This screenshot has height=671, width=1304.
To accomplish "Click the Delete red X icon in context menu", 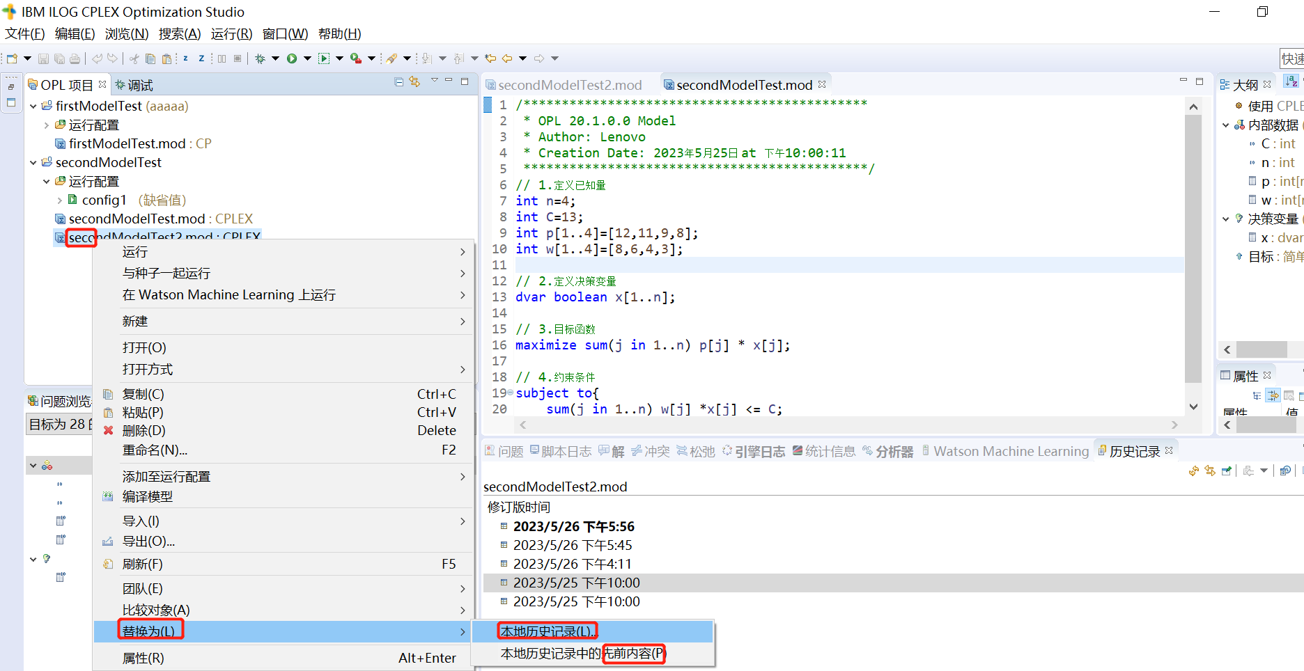I will (108, 431).
